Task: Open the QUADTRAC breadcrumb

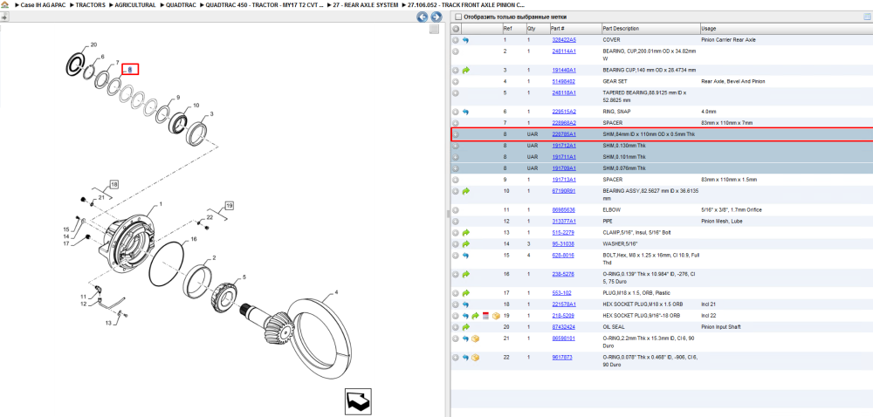Action: coord(181,4)
